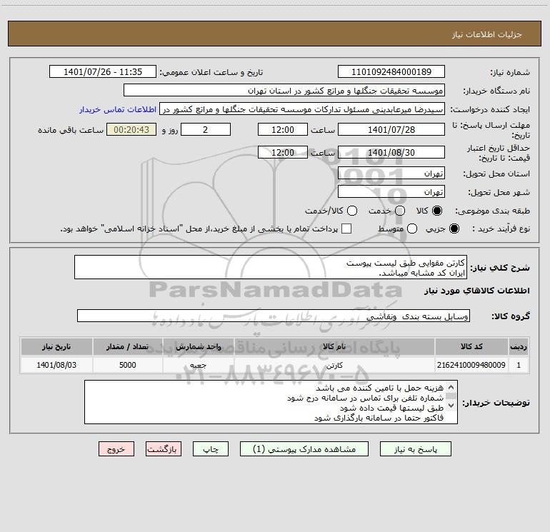Click the جعبه unit cell
Viewport: 550px width, 532px height.
pyautogui.click(x=198, y=365)
